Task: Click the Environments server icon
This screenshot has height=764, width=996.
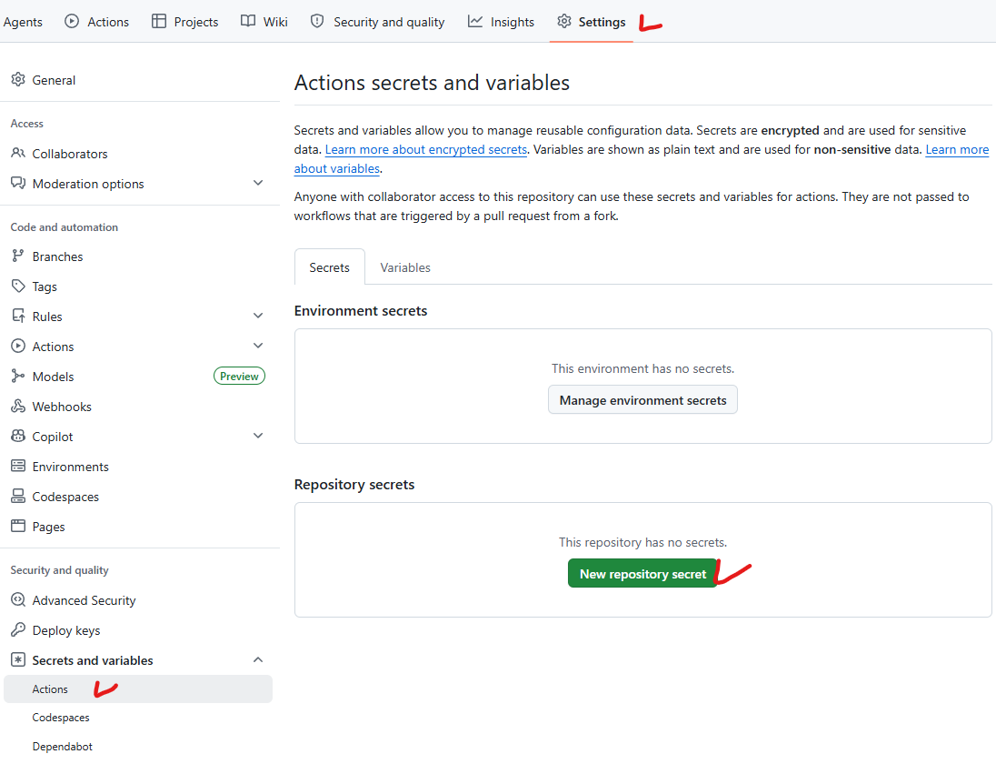Action: (18, 466)
